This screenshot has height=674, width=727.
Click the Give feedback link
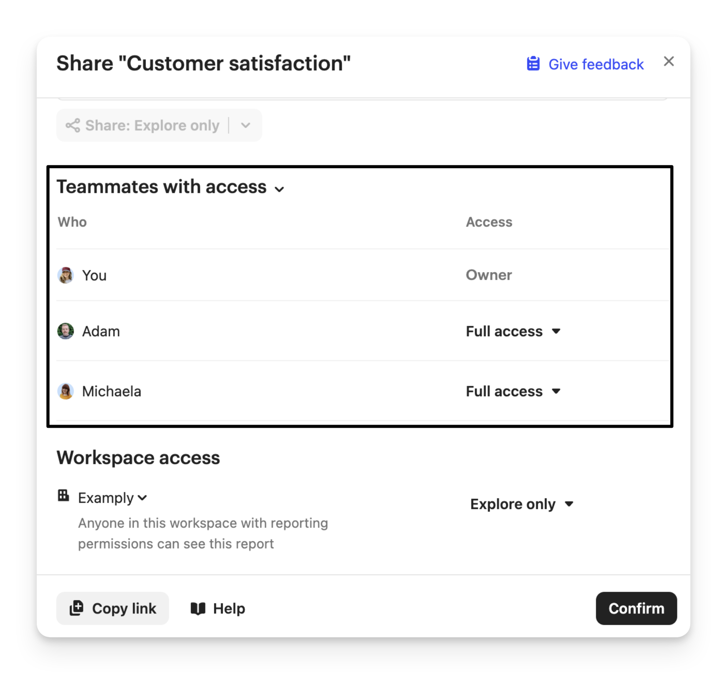(x=596, y=64)
